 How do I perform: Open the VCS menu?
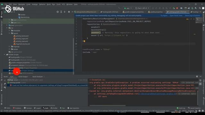pos(63,4)
